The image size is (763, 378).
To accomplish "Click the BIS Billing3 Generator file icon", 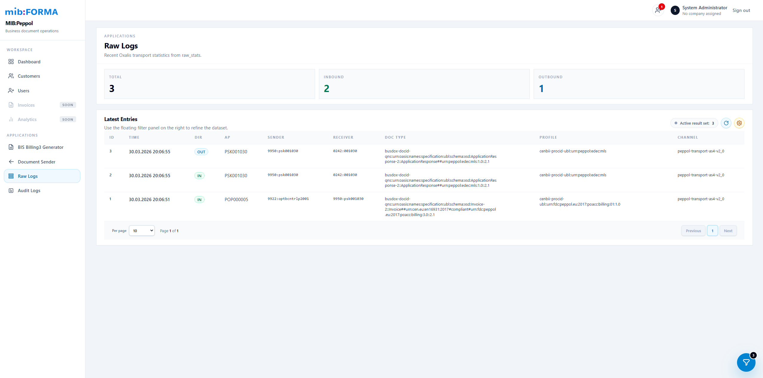I will tap(11, 147).
